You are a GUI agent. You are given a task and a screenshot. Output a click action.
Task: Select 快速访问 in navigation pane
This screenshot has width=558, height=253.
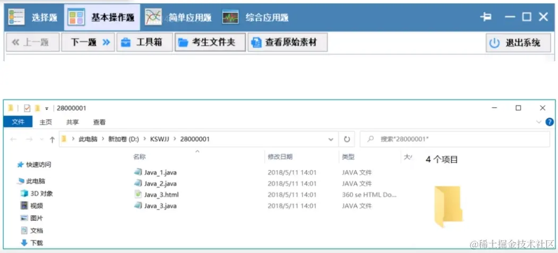pyautogui.click(x=35, y=164)
